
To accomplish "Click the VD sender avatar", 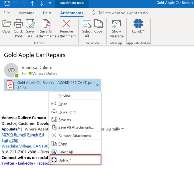I will click(11, 70).
